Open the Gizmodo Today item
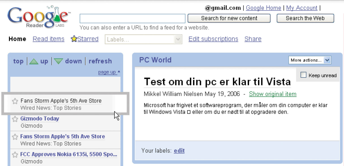344x166 pixels. 40,119
